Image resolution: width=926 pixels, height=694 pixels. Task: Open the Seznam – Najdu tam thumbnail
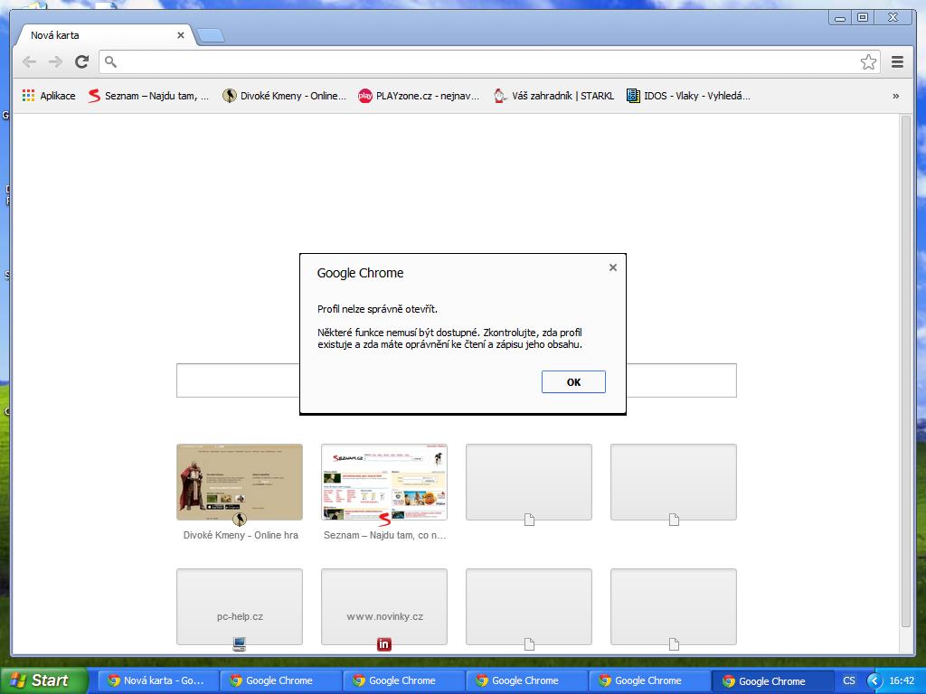[383, 483]
